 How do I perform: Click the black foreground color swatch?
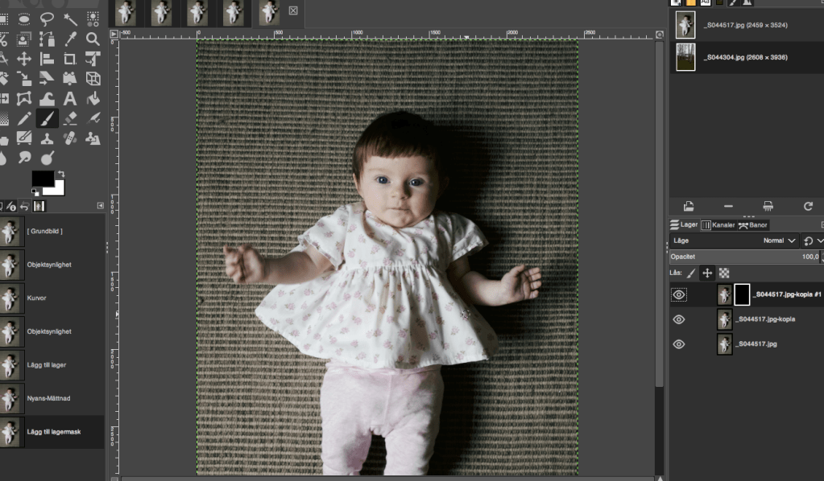coord(42,179)
